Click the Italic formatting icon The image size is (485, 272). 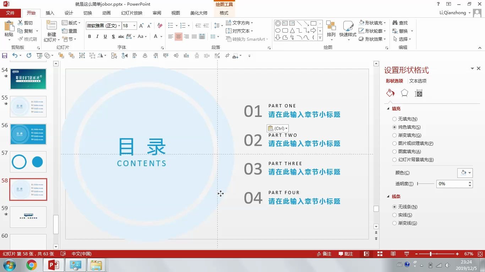pyautogui.click(x=97, y=36)
